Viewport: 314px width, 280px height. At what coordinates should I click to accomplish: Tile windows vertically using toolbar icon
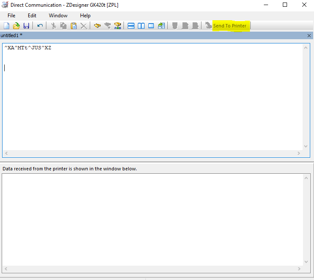pyautogui.click(x=141, y=26)
